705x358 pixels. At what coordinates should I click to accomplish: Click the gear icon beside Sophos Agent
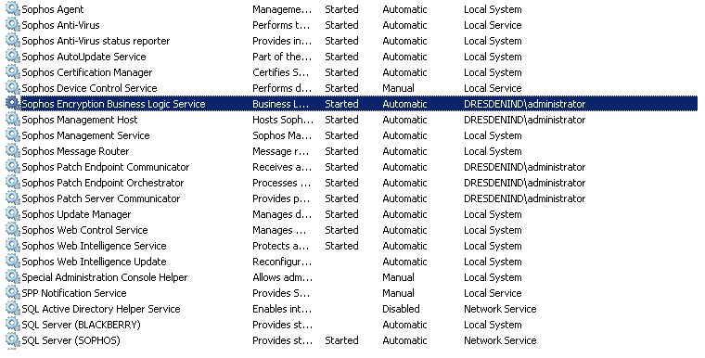tap(12, 9)
